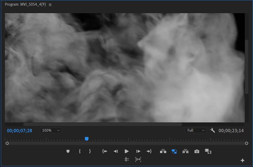Click the Extract button
The image size is (253, 167).
185,151
